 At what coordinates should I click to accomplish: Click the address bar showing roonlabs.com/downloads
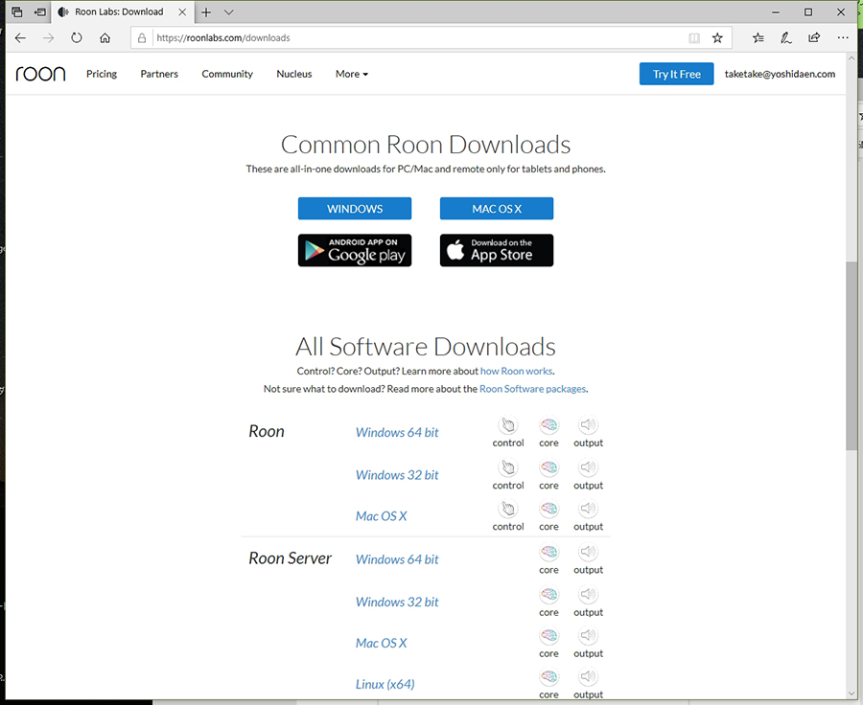(x=412, y=38)
